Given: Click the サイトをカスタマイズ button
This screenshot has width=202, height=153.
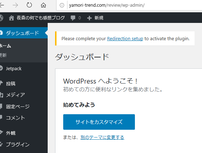Looking at the screenshot, I should (x=99, y=122).
